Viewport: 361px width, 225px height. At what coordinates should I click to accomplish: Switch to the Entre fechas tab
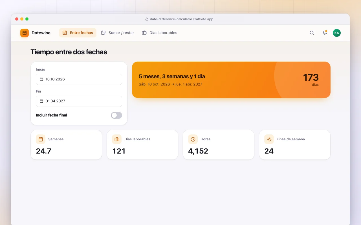coord(78,33)
